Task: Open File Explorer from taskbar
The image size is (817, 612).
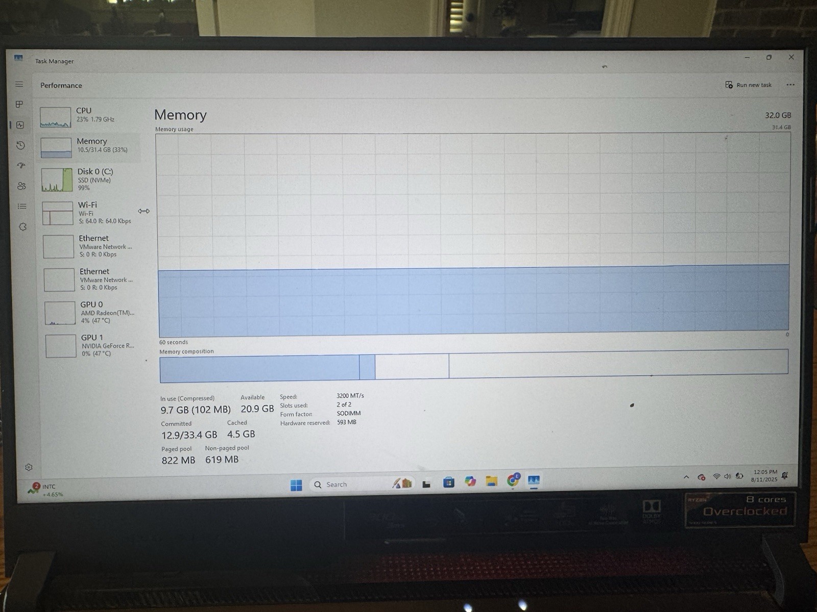Action: coord(492,481)
